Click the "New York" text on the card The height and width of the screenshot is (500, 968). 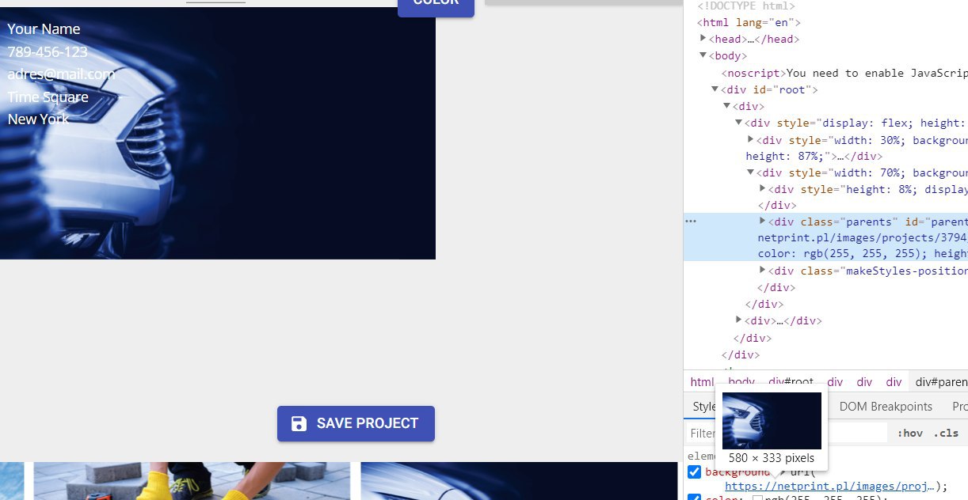[x=38, y=119]
